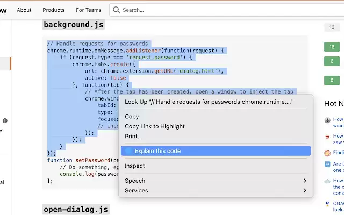Expand the Speech submenu arrow

[305, 181]
